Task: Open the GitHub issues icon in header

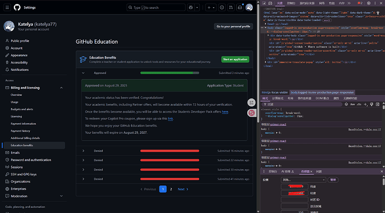Action: (x=222, y=7)
